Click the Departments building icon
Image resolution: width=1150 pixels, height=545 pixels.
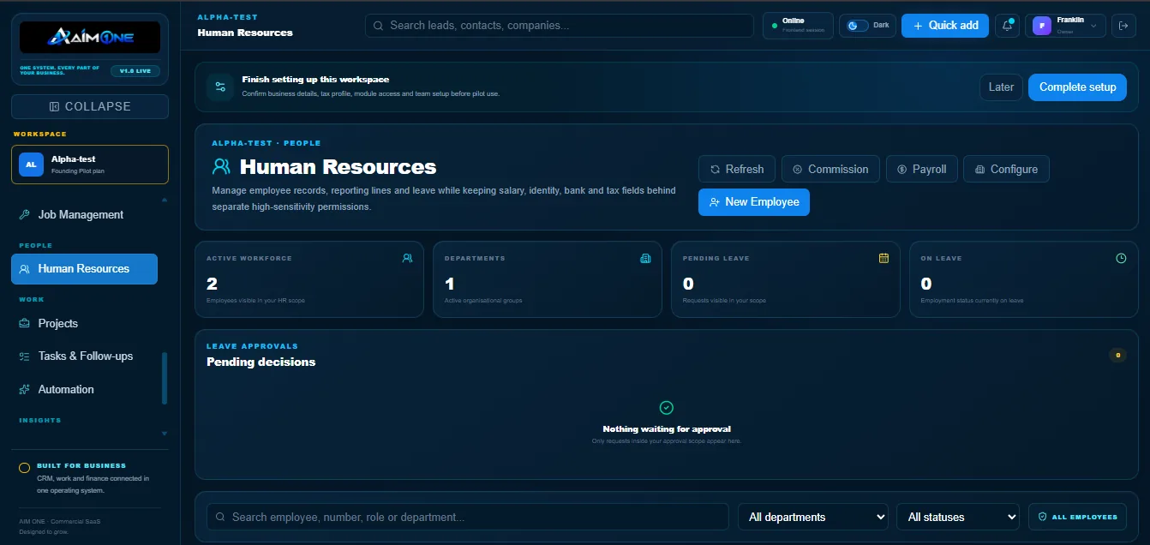point(645,258)
